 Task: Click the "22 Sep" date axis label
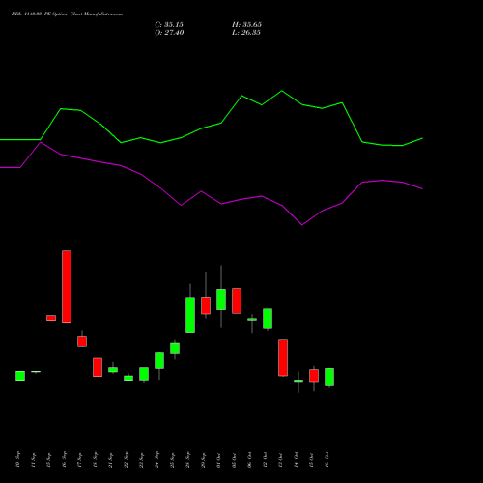[x=126, y=460]
